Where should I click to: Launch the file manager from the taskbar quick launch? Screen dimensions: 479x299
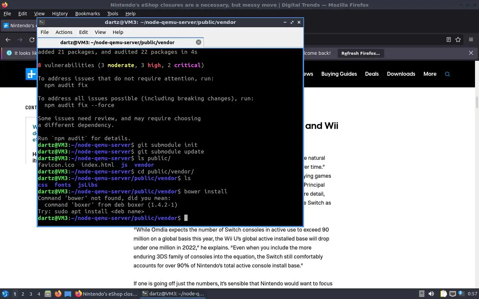(x=48, y=294)
